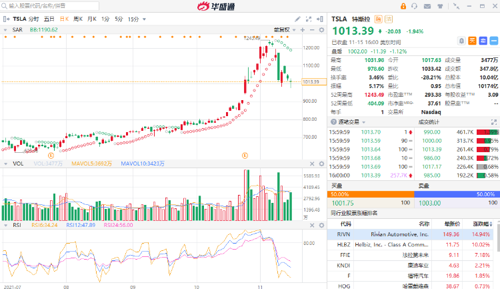Click the search magnifier icon
The width and height of the screenshot is (500, 289).
[4, 5]
